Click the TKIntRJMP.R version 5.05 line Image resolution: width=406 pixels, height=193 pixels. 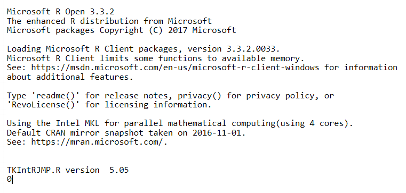click(x=68, y=170)
